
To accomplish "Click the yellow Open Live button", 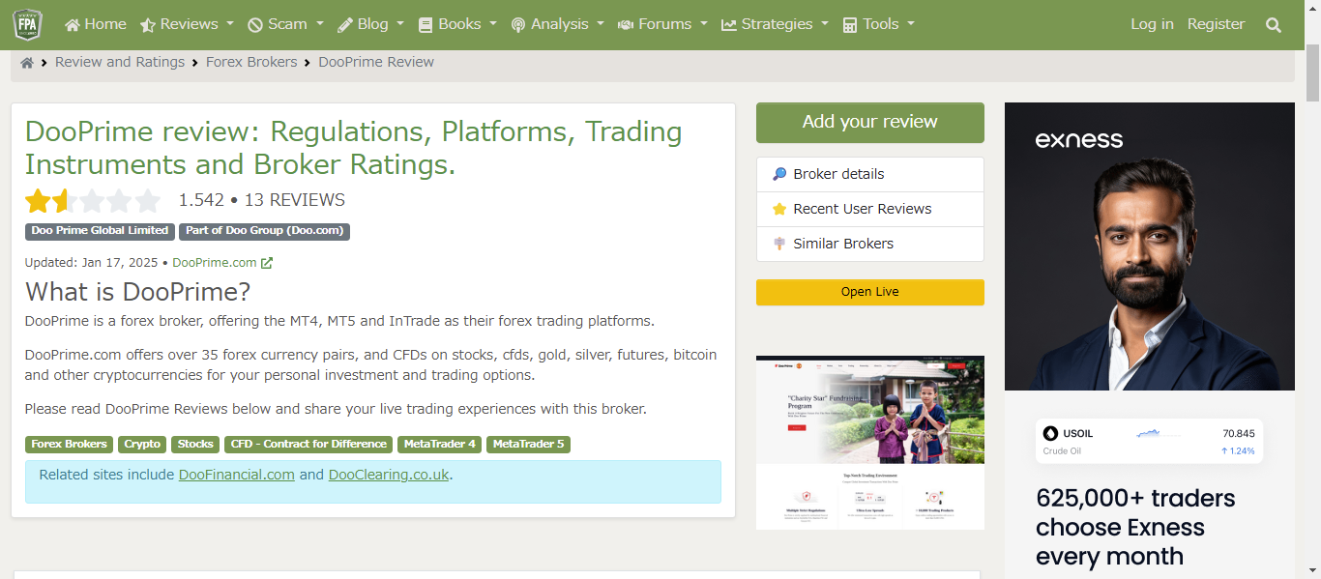I will coord(869,292).
